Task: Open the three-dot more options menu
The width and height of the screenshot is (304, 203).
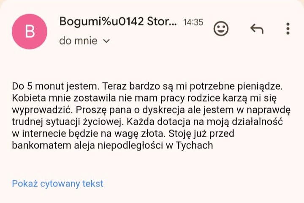Action: 288,28
